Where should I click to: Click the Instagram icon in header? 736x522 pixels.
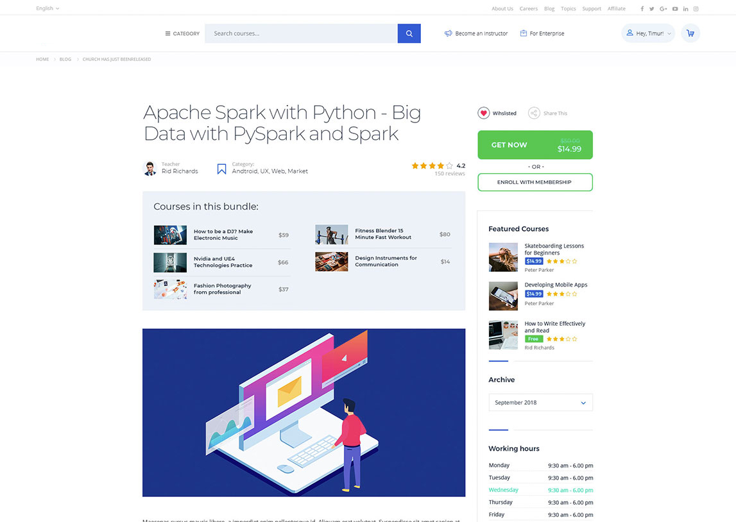point(696,9)
